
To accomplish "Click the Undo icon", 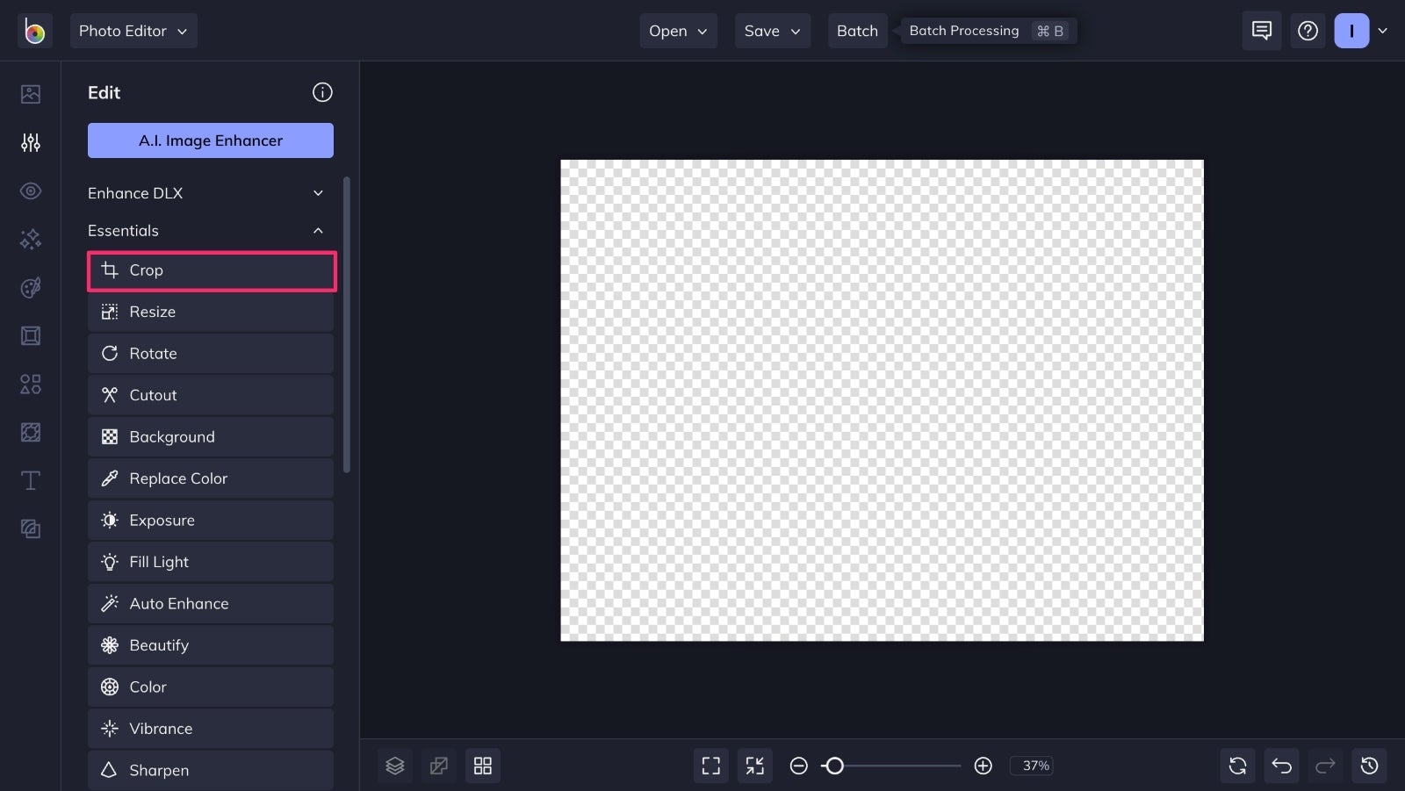I will coord(1280,765).
